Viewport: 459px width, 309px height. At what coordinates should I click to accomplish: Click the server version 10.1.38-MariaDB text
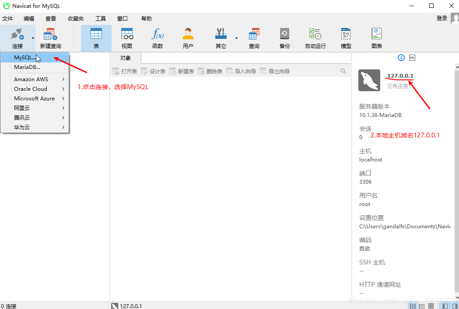click(x=380, y=115)
